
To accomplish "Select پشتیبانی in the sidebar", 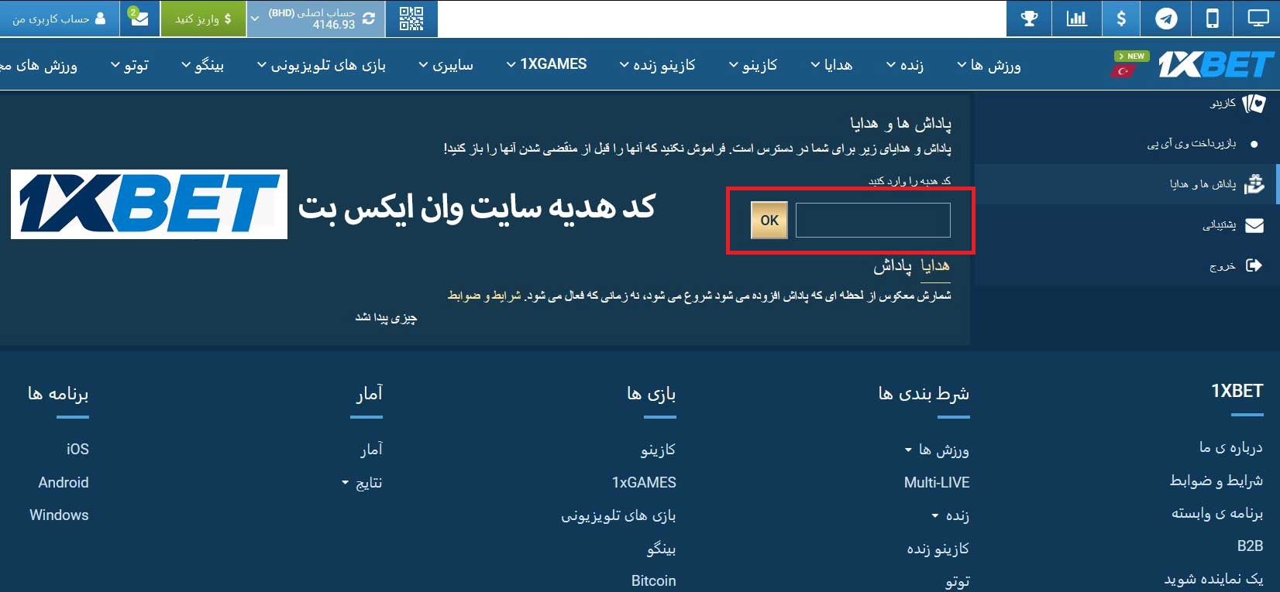I will coord(1219,225).
